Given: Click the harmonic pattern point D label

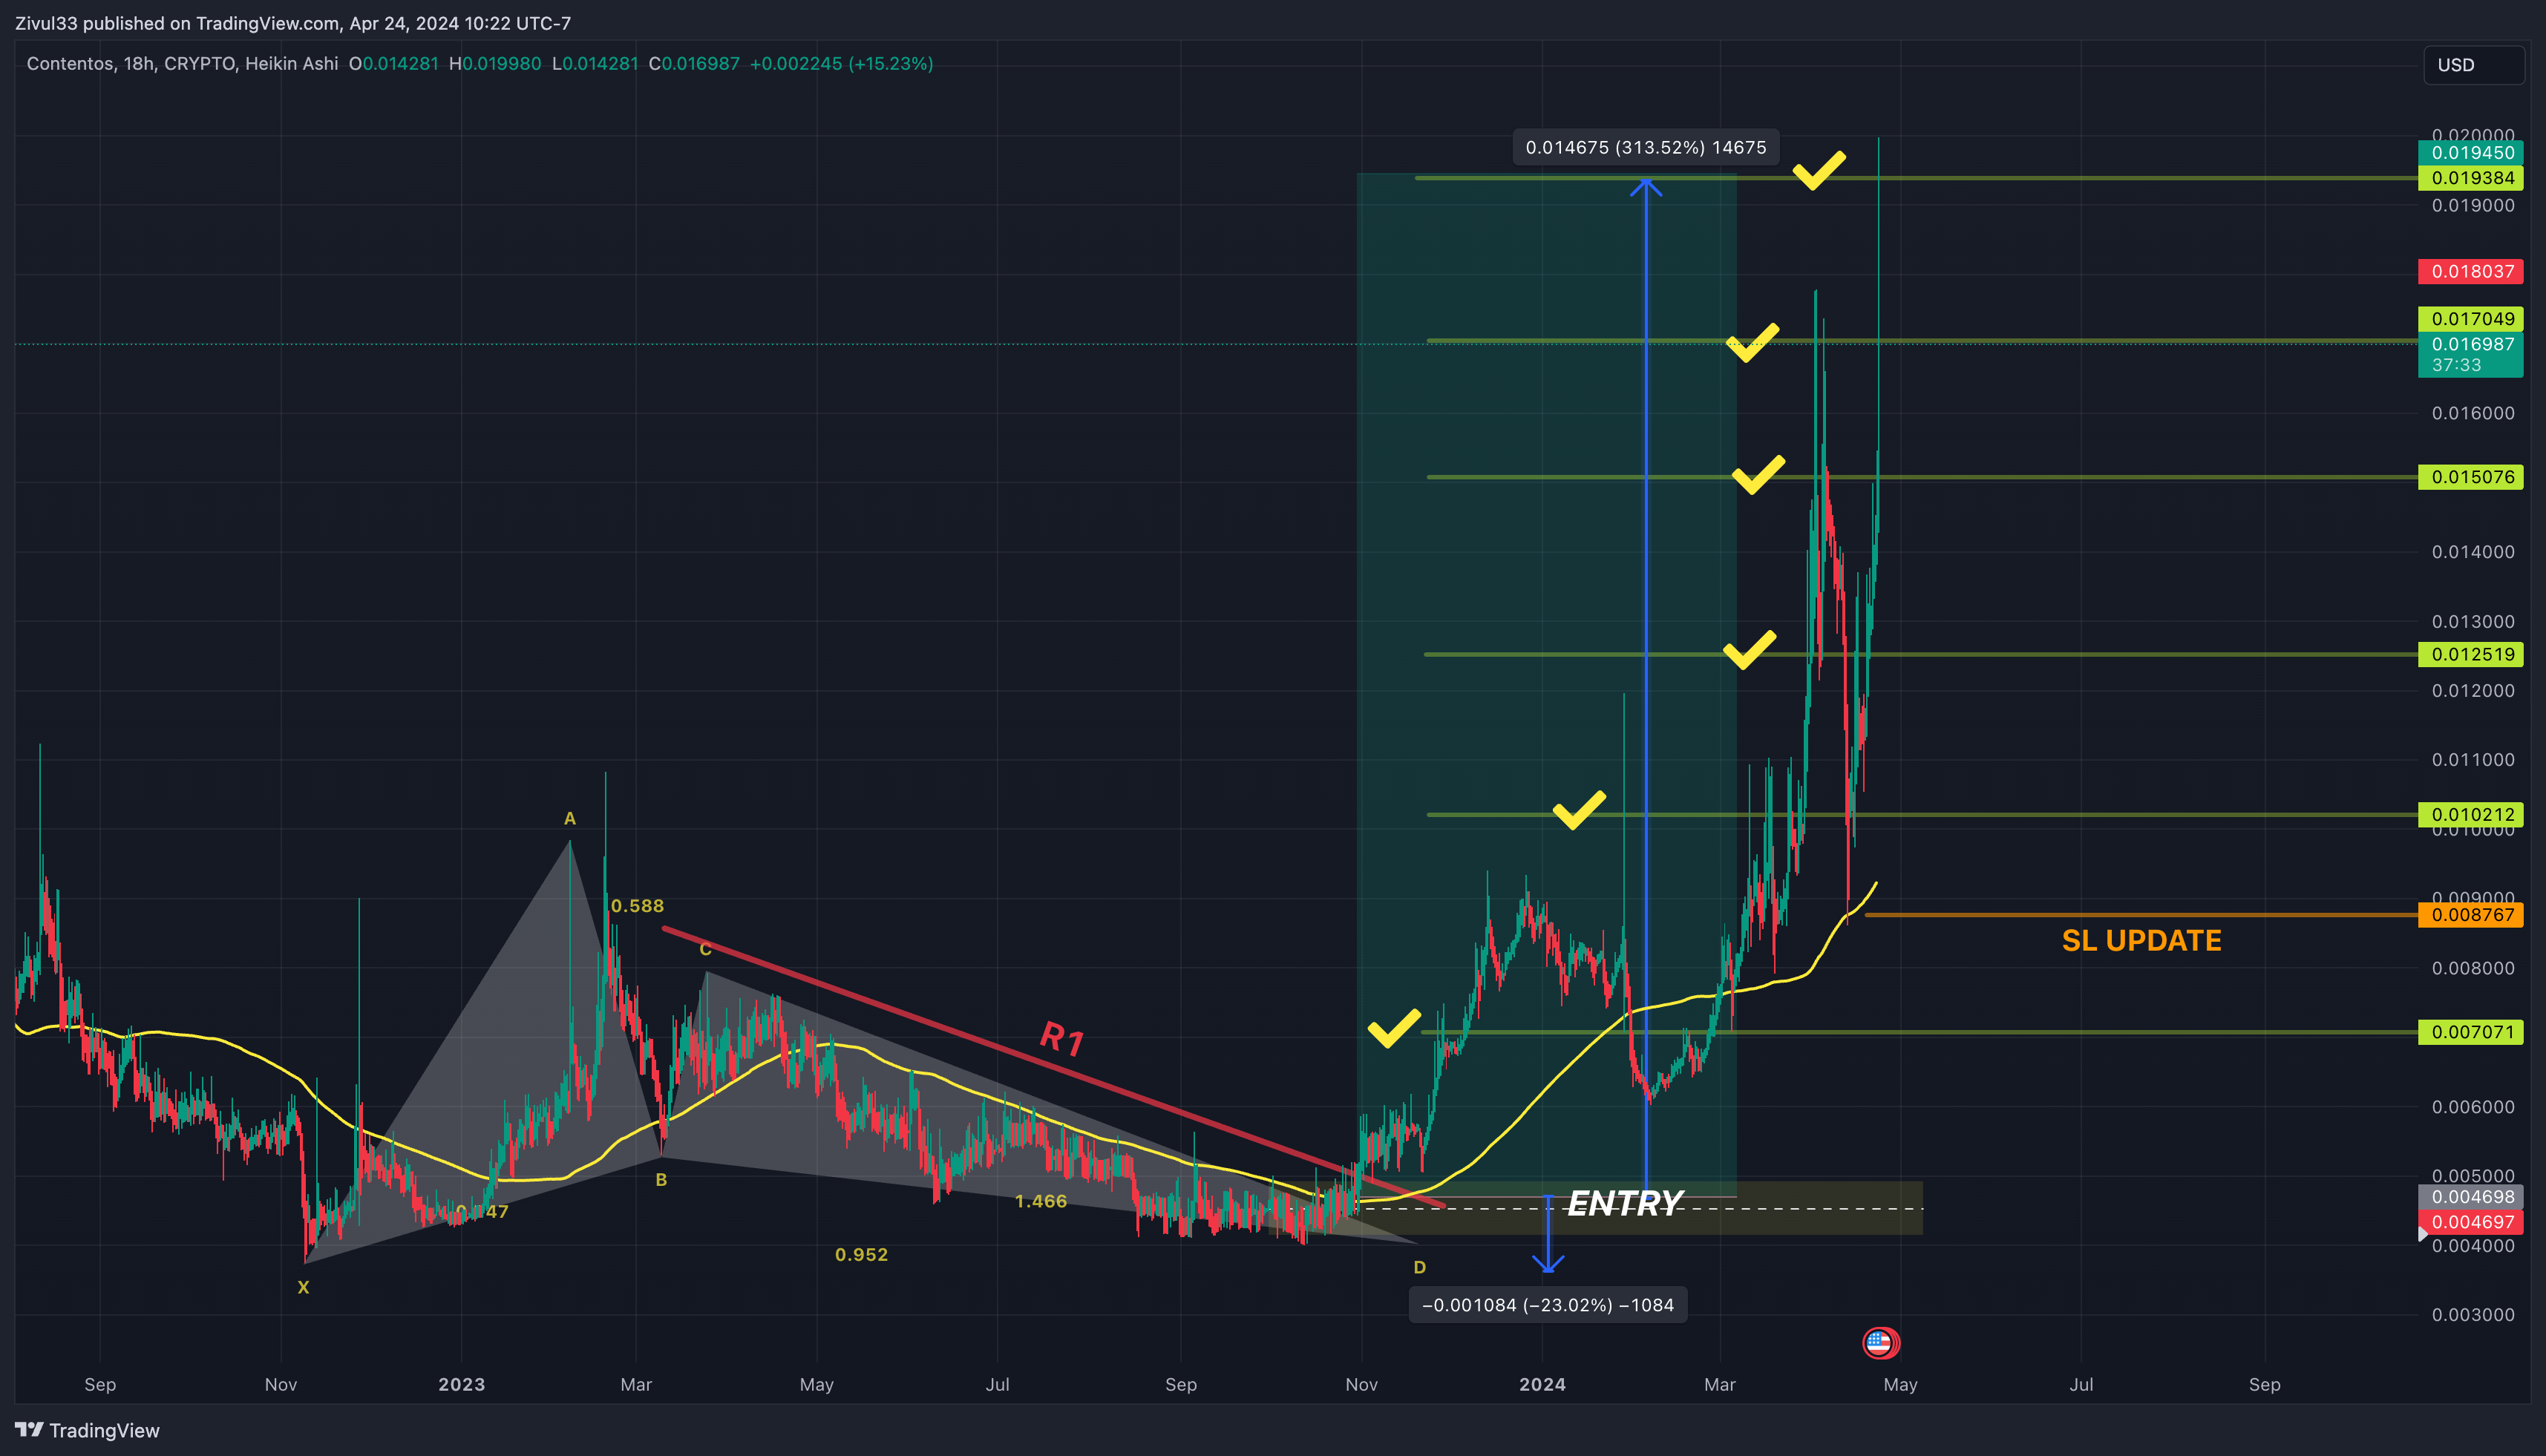Looking at the screenshot, I should (1419, 1267).
